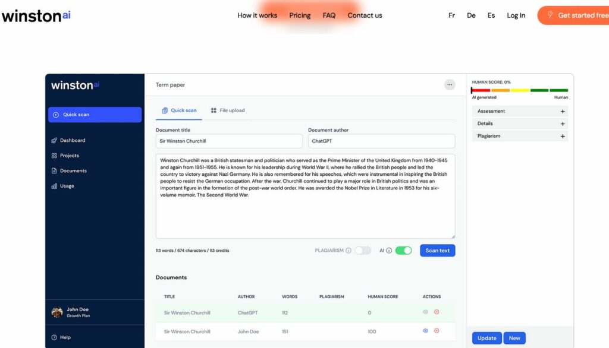This screenshot has width=609, height=348.
Task: Open How it works page
Action: (257, 15)
